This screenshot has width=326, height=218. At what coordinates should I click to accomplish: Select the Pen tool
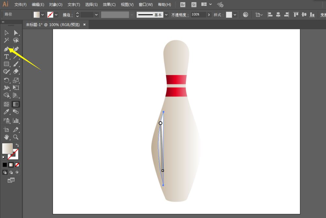click(x=6, y=49)
